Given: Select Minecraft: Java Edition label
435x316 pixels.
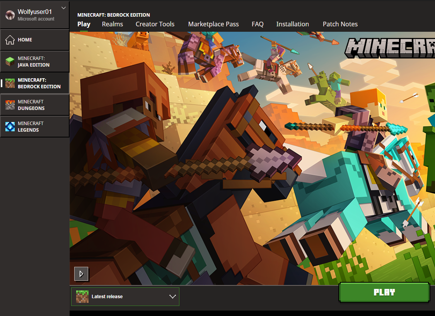Looking at the screenshot, I should point(34,62).
